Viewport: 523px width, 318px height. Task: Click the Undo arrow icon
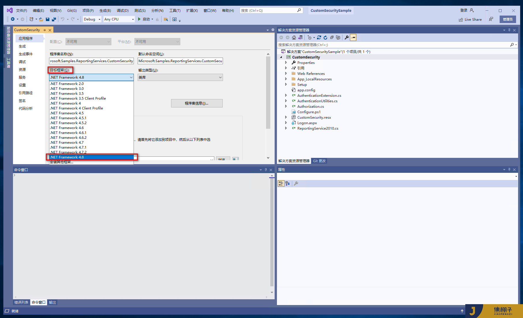[63, 19]
